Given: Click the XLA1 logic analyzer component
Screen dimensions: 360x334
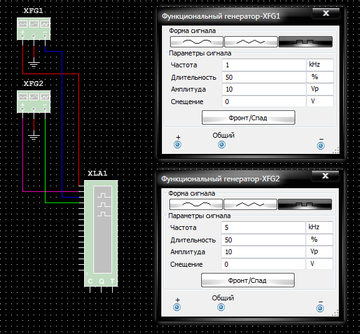Looking at the screenshot, I should [x=101, y=234].
